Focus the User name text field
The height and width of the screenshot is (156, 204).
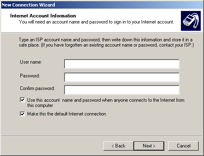[x=122, y=64]
